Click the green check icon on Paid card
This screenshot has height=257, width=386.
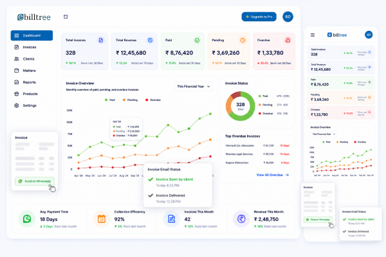(x=197, y=40)
